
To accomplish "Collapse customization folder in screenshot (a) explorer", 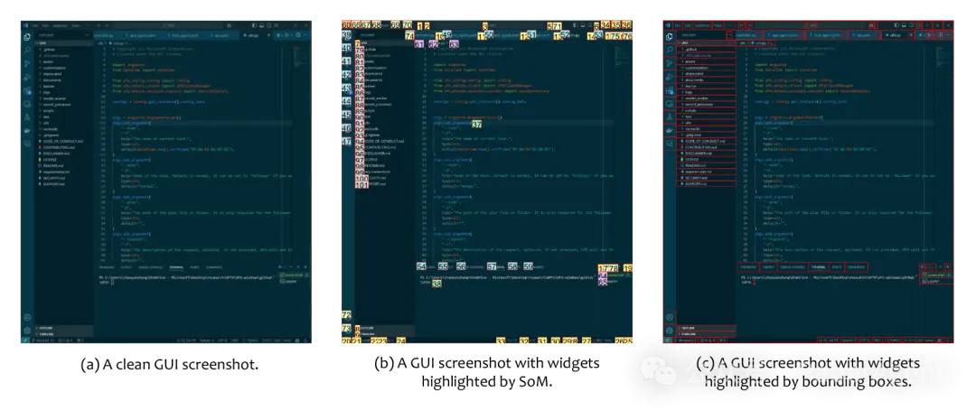I will tap(63, 68).
